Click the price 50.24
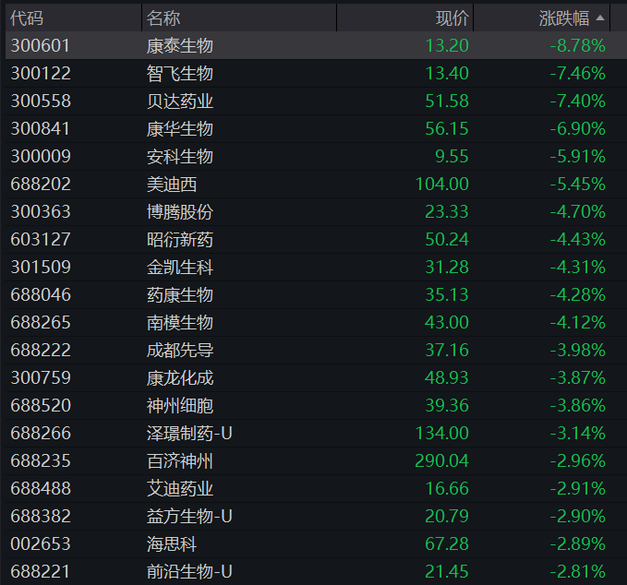 coord(447,239)
